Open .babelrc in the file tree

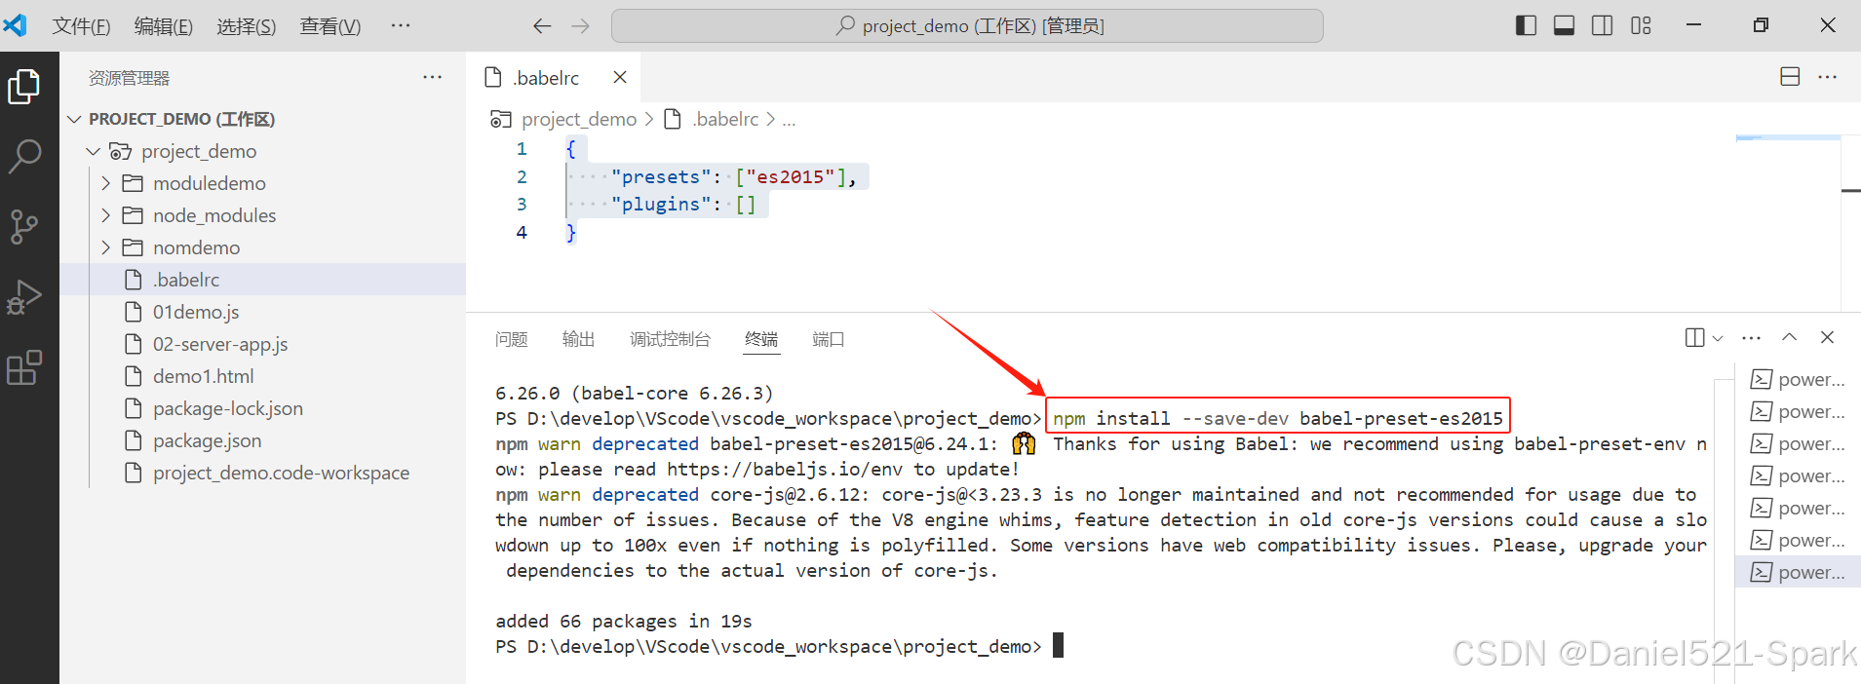click(x=263, y=280)
